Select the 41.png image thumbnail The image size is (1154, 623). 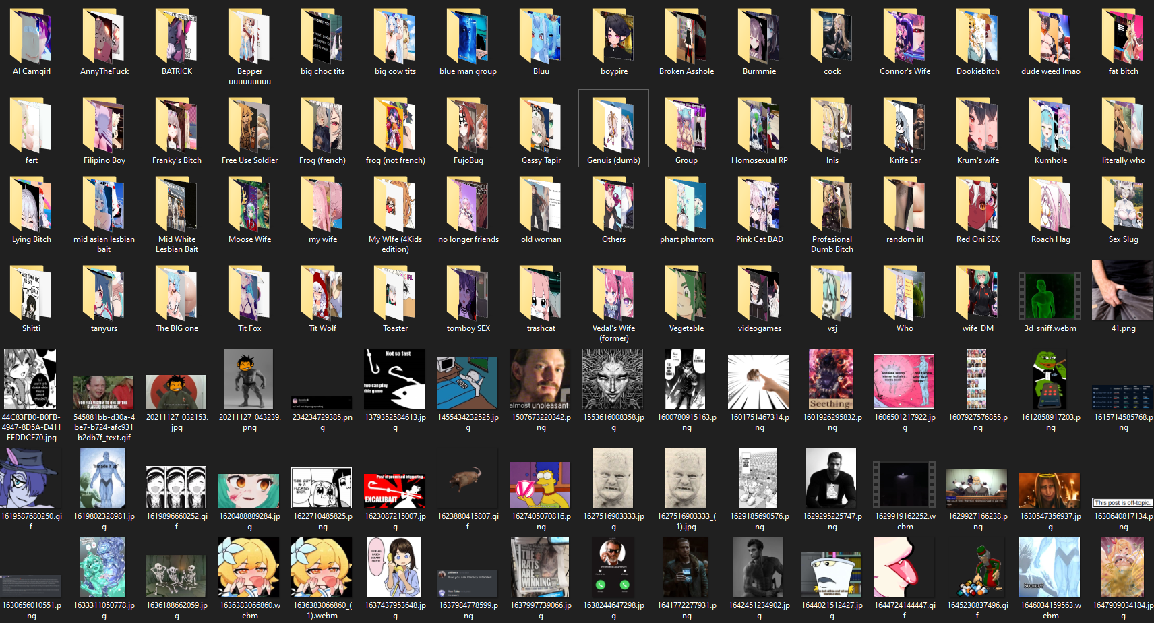pyautogui.click(x=1123, y=290)
